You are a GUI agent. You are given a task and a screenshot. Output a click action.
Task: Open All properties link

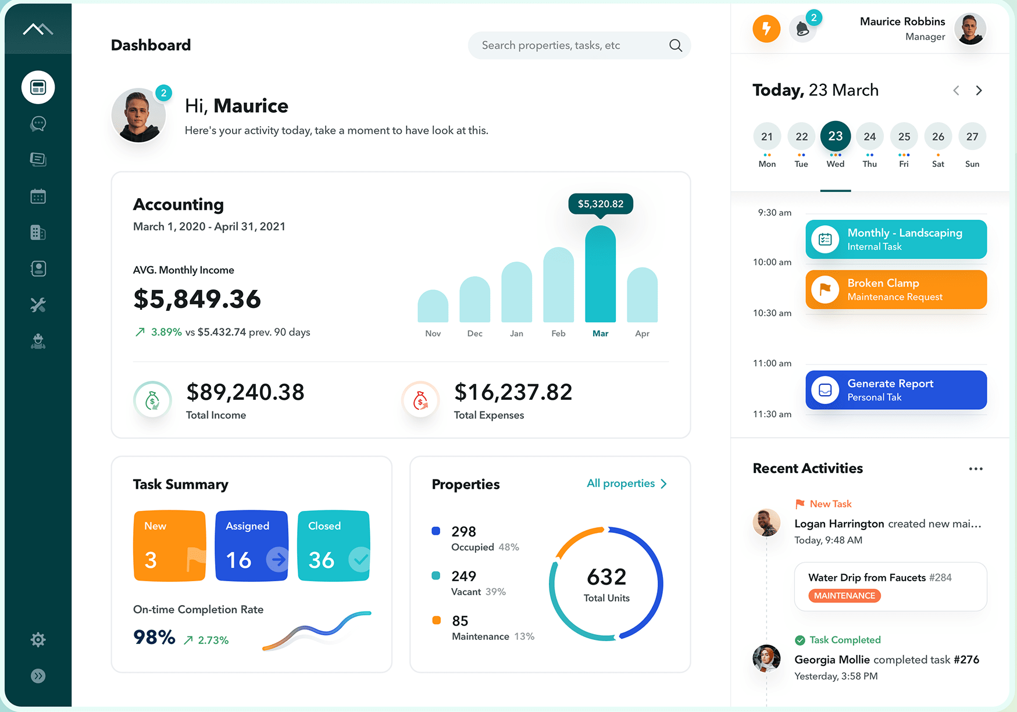[x=627, y=484]
